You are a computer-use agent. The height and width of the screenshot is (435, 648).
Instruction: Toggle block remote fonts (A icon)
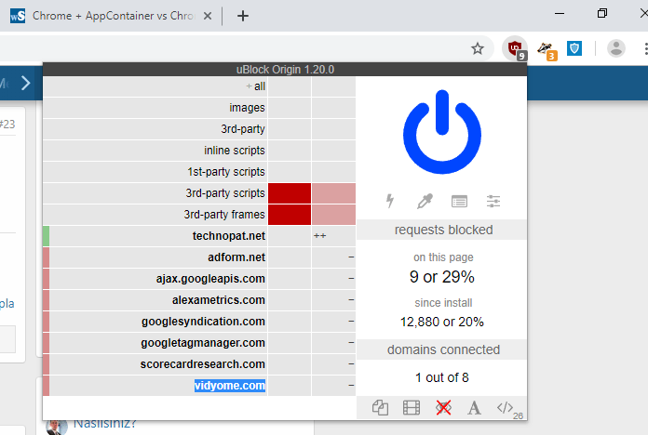474,408
